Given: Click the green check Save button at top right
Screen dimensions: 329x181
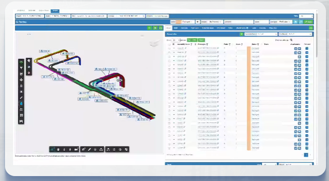Looking at the screenshot, I should 309,22.
